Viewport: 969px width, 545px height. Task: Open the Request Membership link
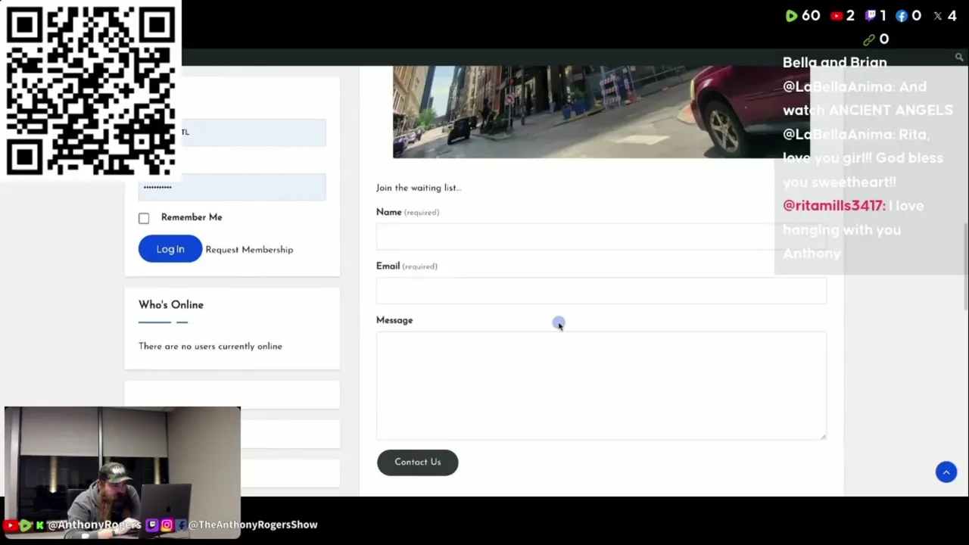click(x=249, y=250)
